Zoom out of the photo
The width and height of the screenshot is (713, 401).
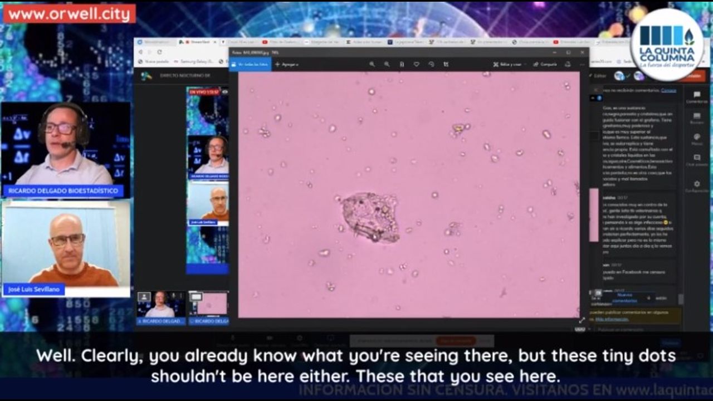click(x=387, y=65)
